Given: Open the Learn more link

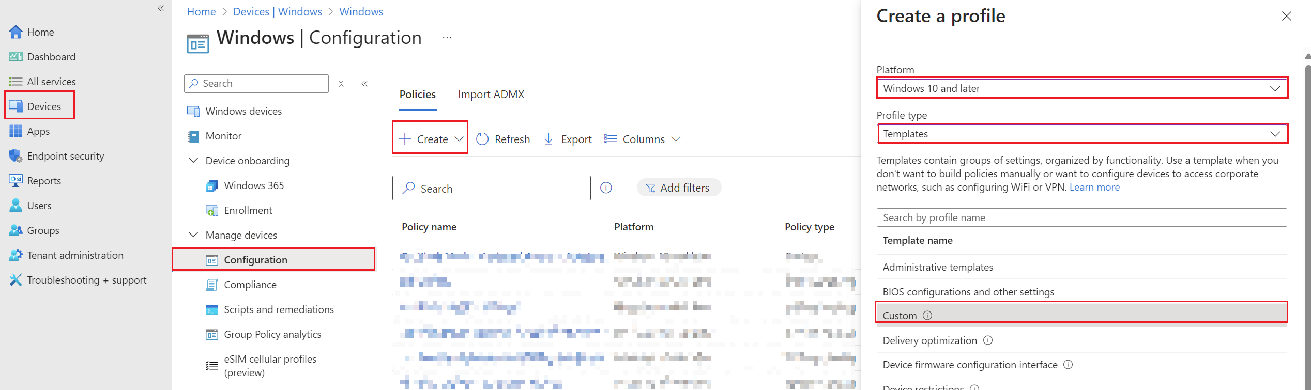Looking at the screenshot, I should click(x=1094, y=188).
